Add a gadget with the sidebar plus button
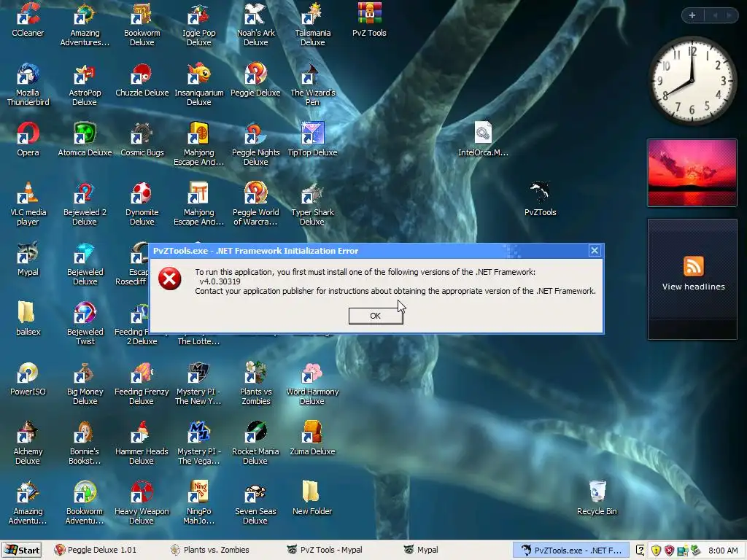 coord(692,15)
